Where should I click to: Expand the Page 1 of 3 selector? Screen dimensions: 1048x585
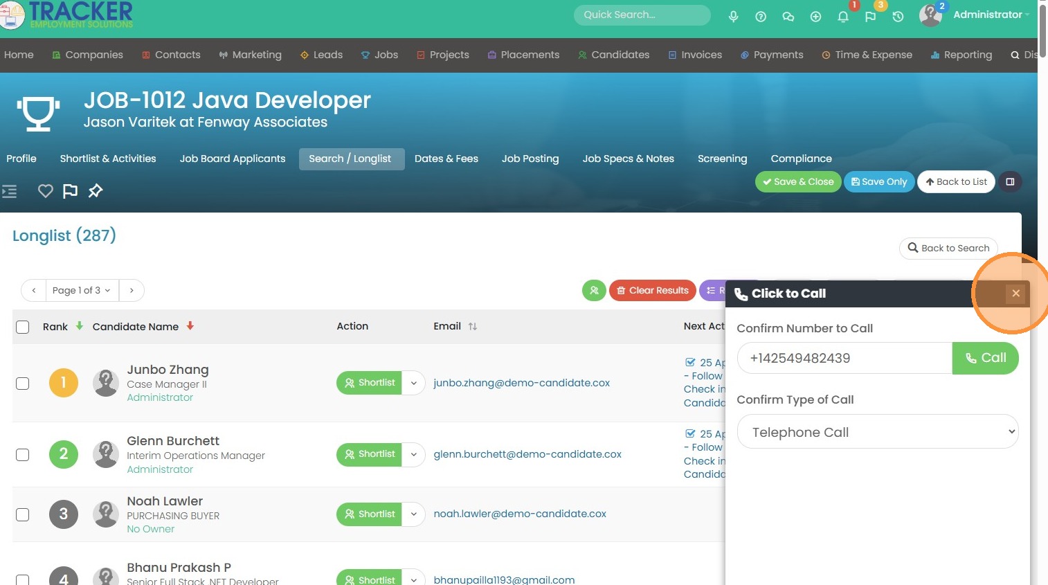tap(82, 291)
